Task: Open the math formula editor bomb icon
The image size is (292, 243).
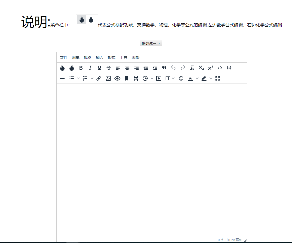Action: point(62,68)
